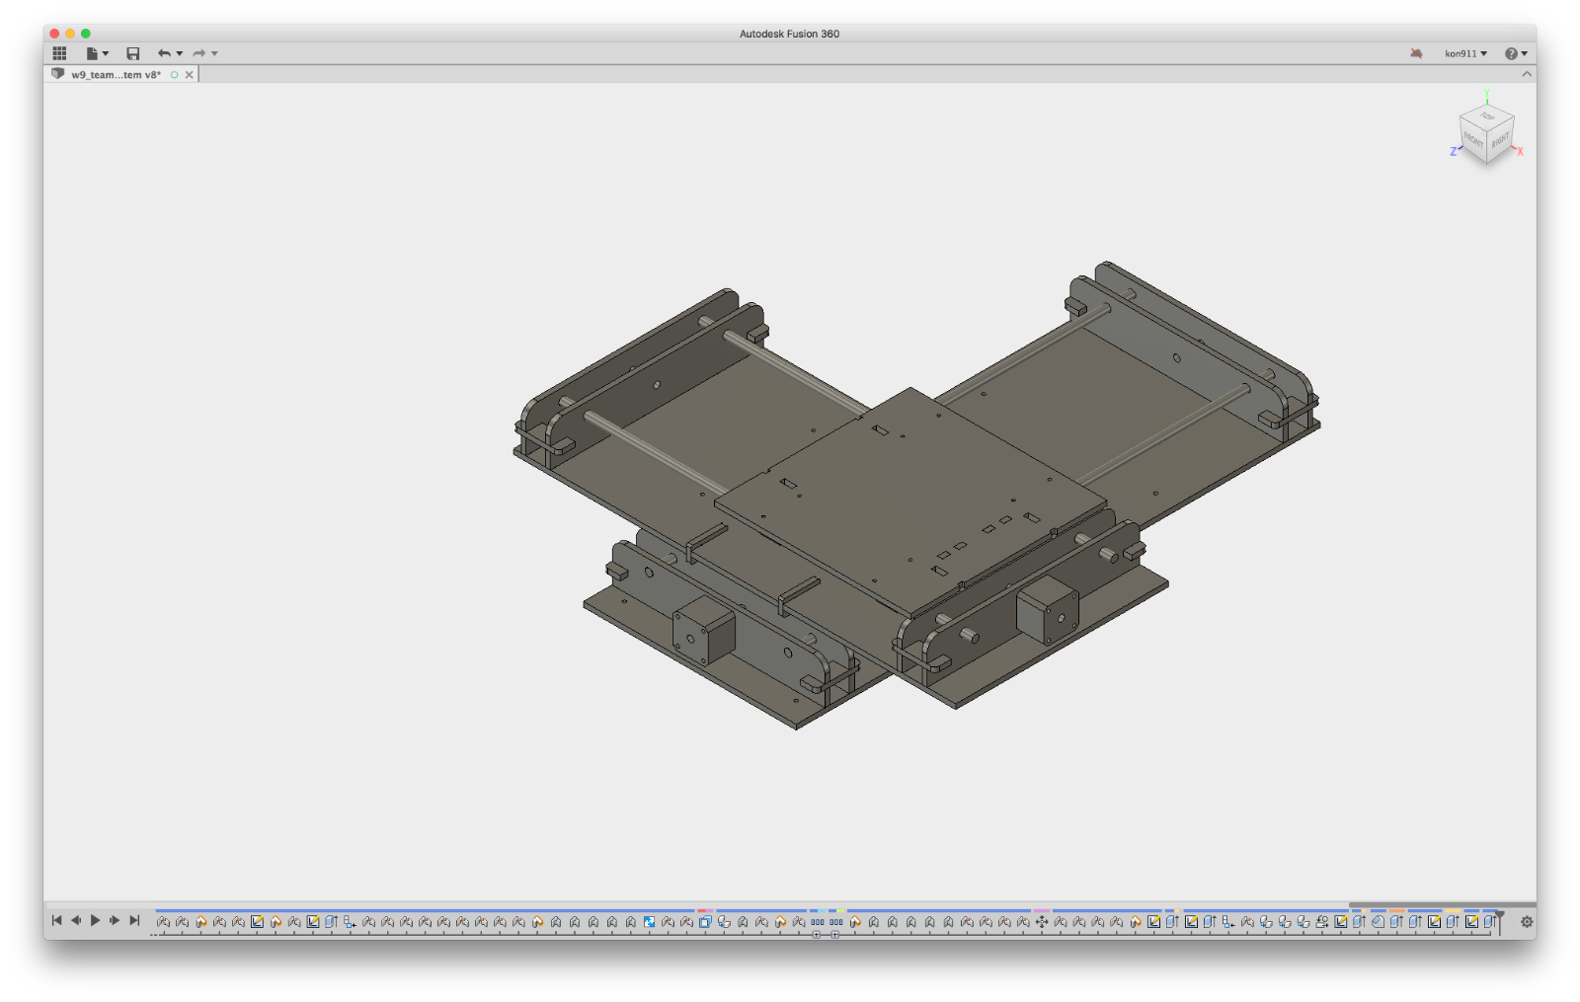The width and height of the screenshot is (1580, 1002).
Task: Select the Move feature icon in timeline
Action: point(1042,921)
